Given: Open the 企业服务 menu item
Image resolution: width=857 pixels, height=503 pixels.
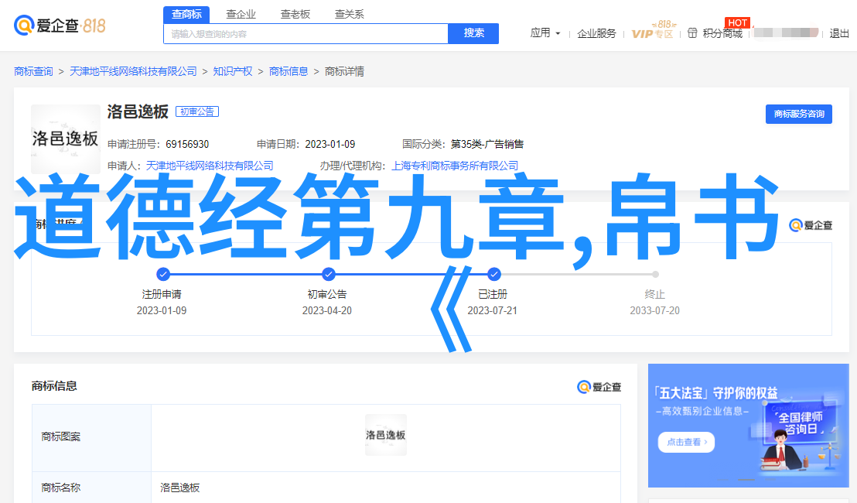Looking at the screenshot, I should (596, 34).
